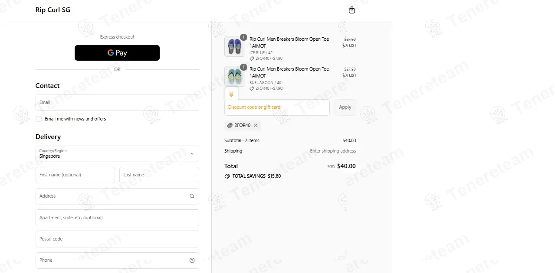The height and width of the screenshot is (273, 555).
Task: Open the shopping bag cart icon
Action: click(x=352, y=10)
